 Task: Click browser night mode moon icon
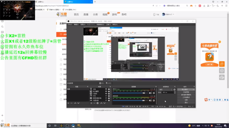coord(218,6)
